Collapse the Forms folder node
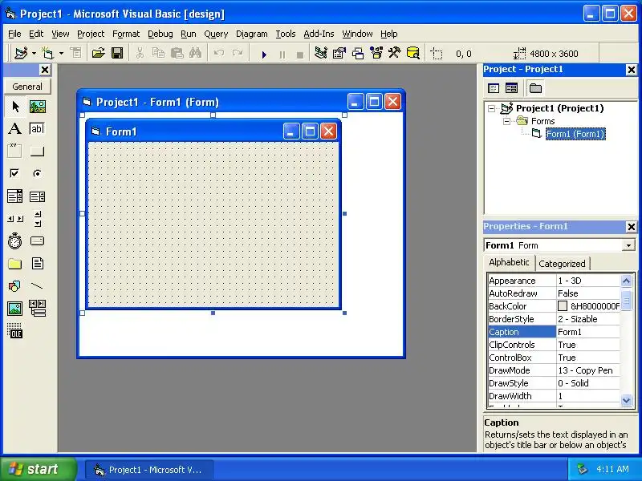The height and width of the screenshot is (481, 642). pos(506,121)
